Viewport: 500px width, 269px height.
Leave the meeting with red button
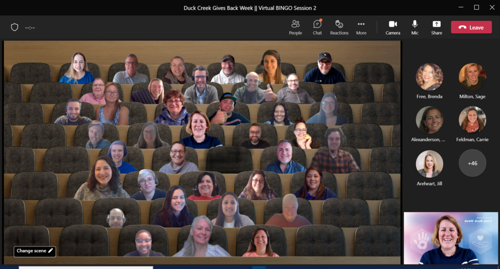[x=471, y=27]
